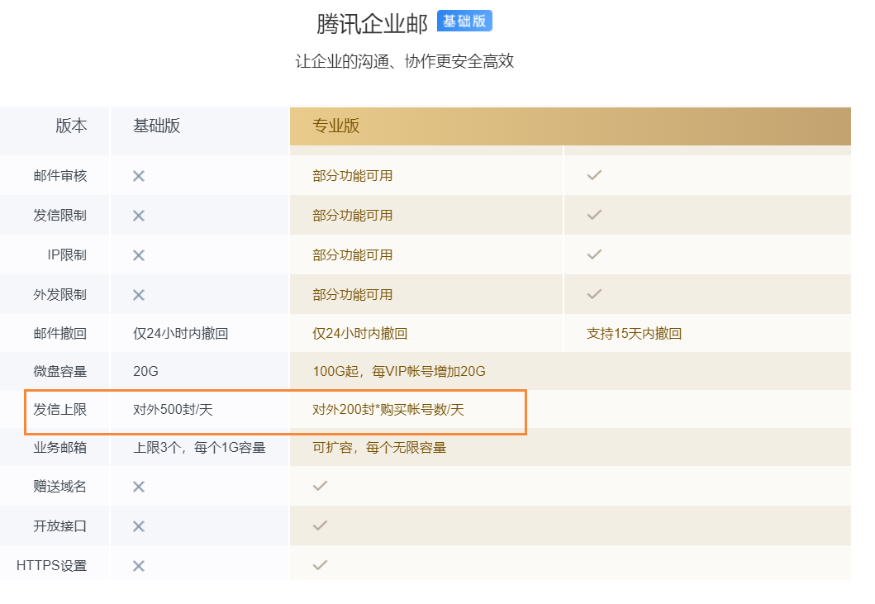The width and height of the screenshot is (875, 604).
Task: Click 对外200封*购买帐号数/天 cell
Action: pos(388,410)
